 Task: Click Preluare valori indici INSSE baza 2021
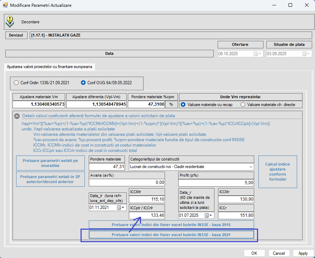(x=171, y=235)
